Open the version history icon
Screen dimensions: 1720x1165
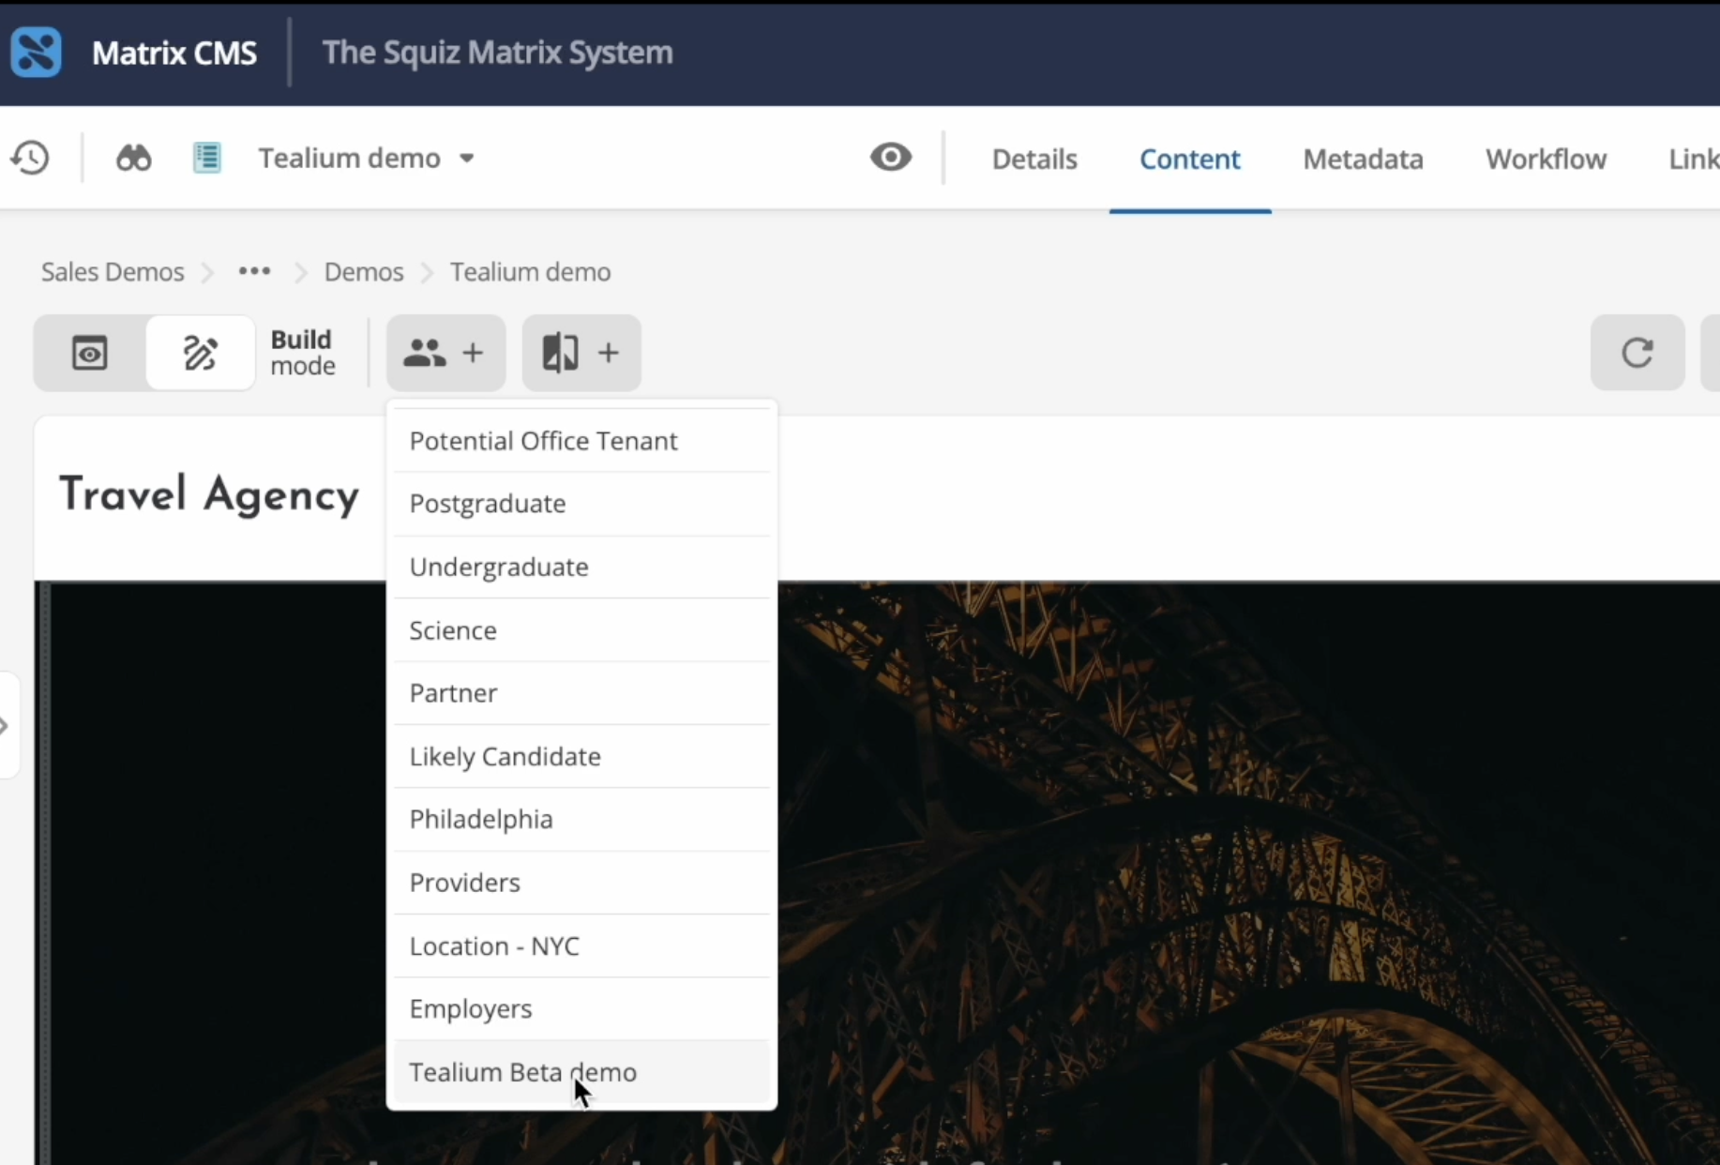click(28, 158)
